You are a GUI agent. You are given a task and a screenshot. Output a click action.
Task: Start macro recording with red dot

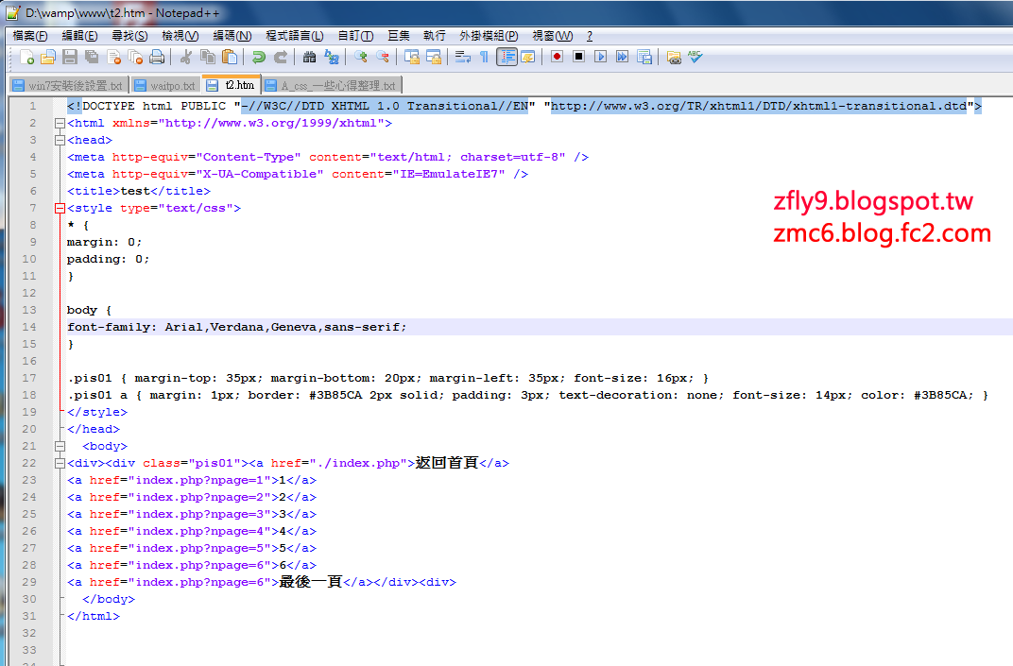[x=557, y=57]
